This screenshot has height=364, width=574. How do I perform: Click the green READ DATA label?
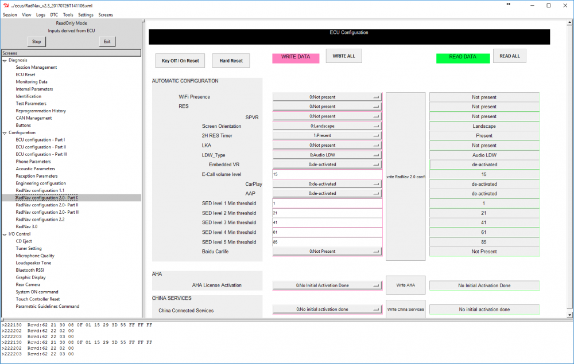(x=463, y=58)
